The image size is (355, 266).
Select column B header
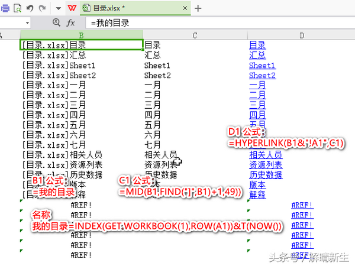pos(81,35)
